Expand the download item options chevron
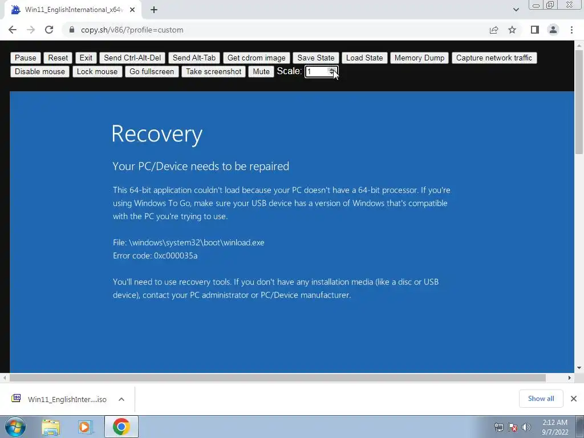Screen dimensions: 584x438 point(121,399)
